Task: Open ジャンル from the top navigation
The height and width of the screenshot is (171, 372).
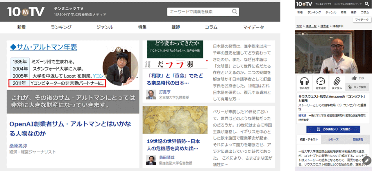Action: coord(105,27)
